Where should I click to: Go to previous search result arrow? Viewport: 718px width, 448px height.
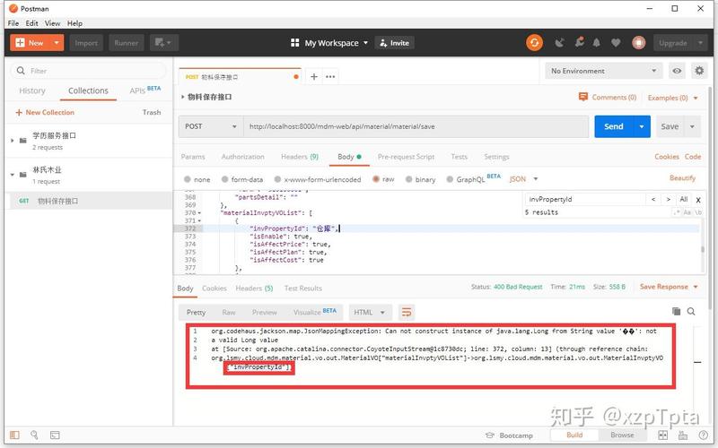point(653,199)
